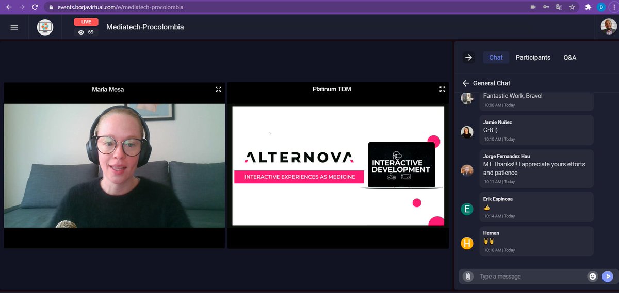Click the General Chat heading
Image resolution: width=619 pixels, height=293 pixels.
pyautogui.click(x=491, y=83)
